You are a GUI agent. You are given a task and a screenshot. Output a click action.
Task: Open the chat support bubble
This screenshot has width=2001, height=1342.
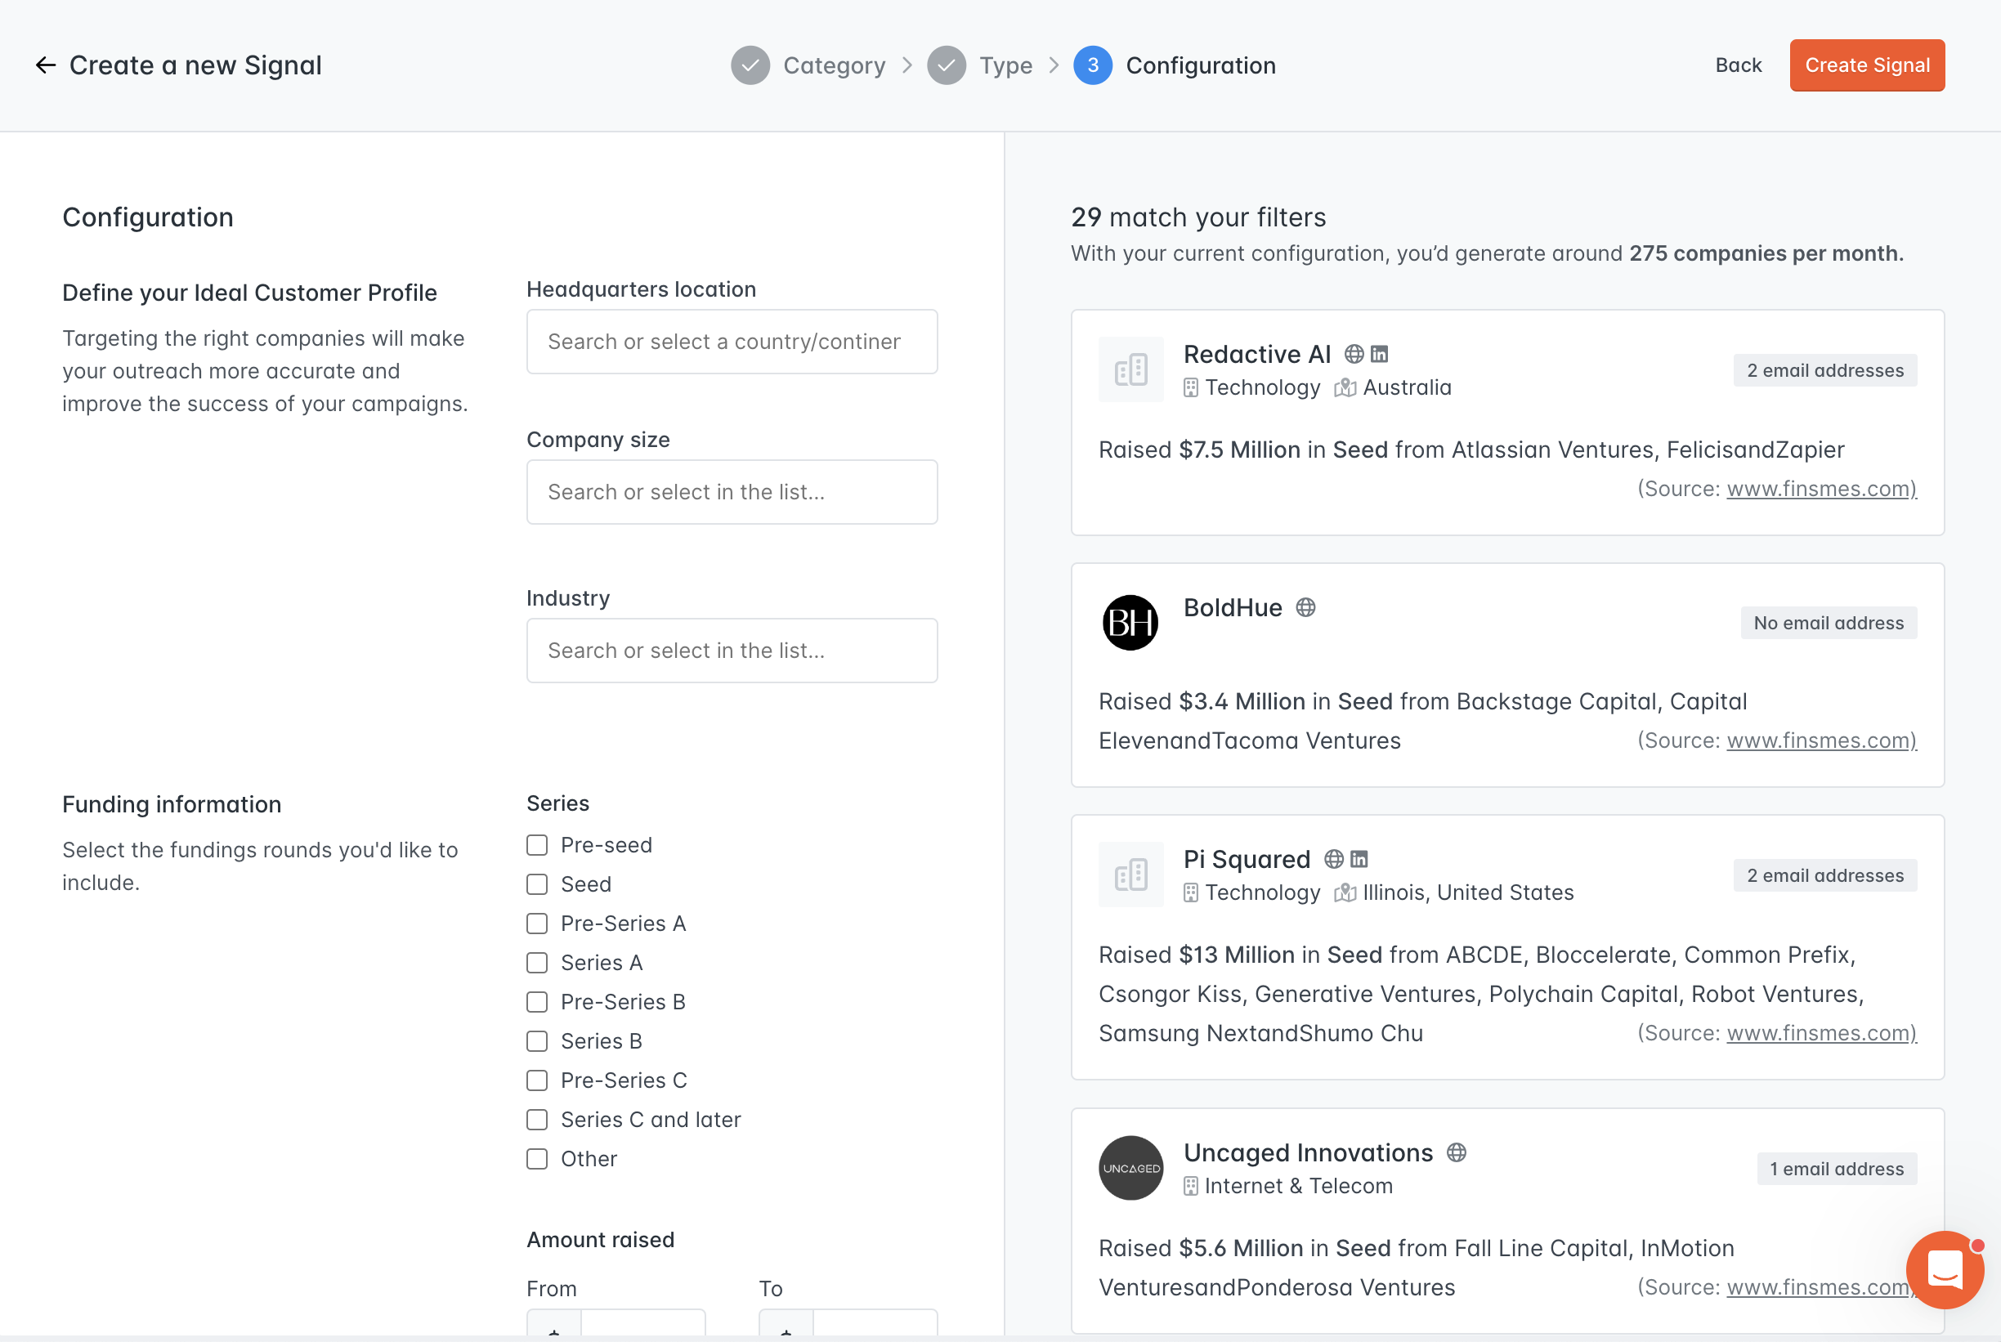[x=1945, y=1269]
